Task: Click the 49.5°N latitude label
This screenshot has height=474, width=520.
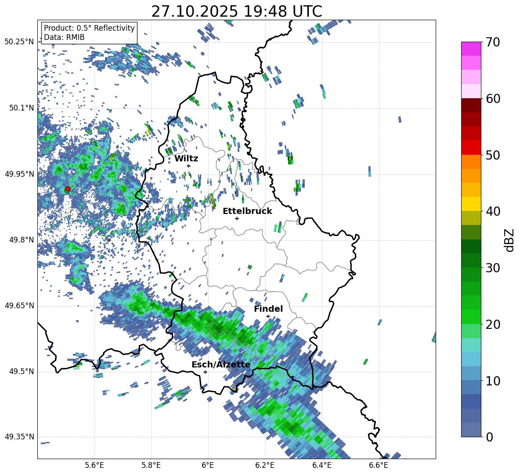Action: point(22,371)
